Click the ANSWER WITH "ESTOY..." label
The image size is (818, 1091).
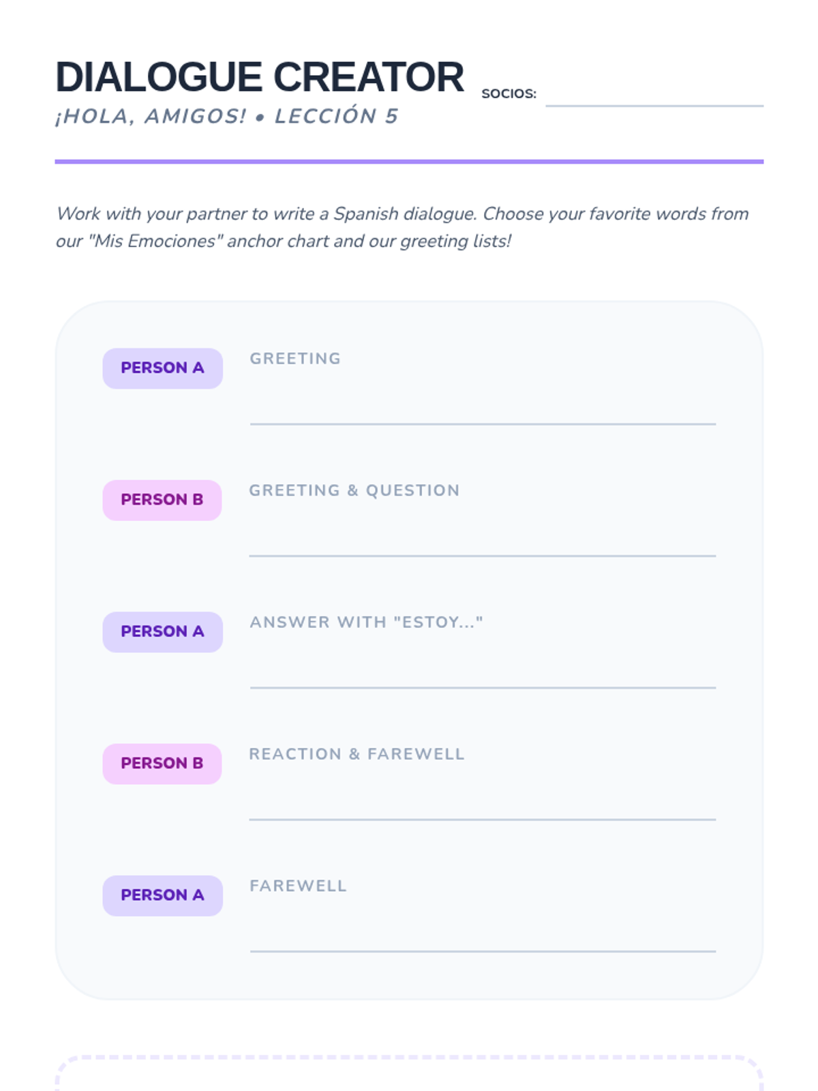(366, 622)
